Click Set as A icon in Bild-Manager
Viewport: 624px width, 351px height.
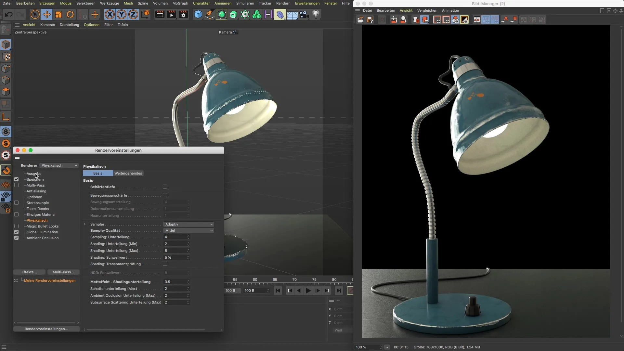504,20
